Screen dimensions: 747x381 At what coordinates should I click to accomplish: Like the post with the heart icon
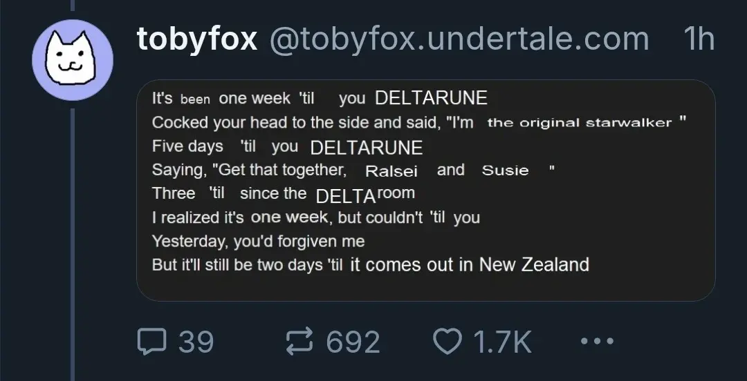coord(448,341)
